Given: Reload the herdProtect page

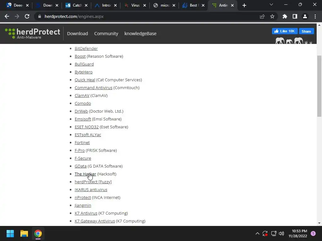Looking at the screenshot, I should pyautogui.click(x=27, y=16).
